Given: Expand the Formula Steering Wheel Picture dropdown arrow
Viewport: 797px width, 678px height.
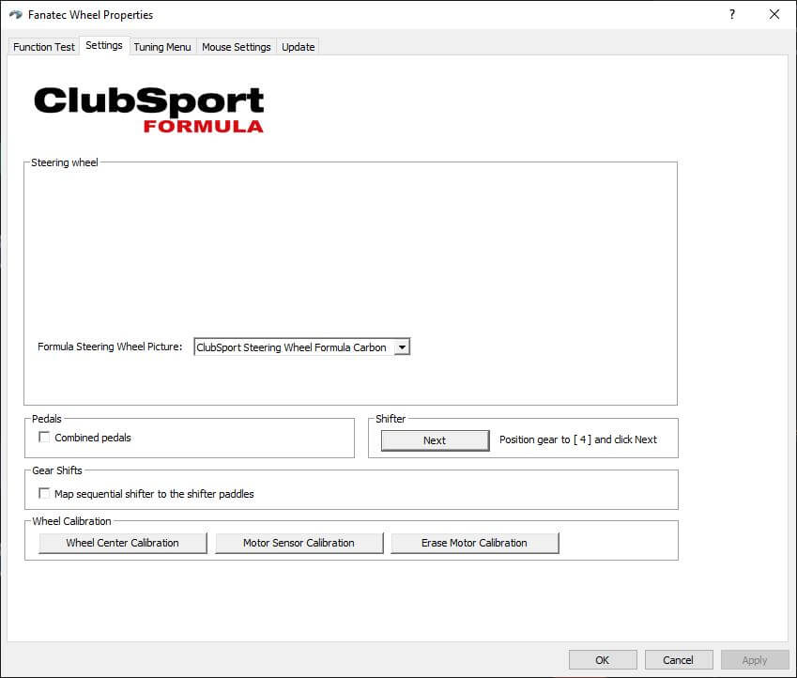Looking at the screenshot, I should click(x=402, y=347).
